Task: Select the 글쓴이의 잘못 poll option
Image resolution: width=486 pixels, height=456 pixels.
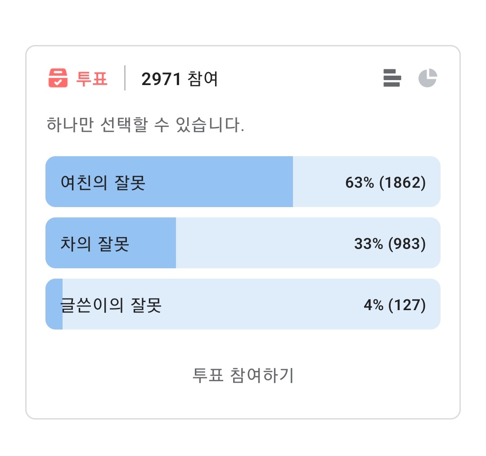Action: tap(111, 305)
